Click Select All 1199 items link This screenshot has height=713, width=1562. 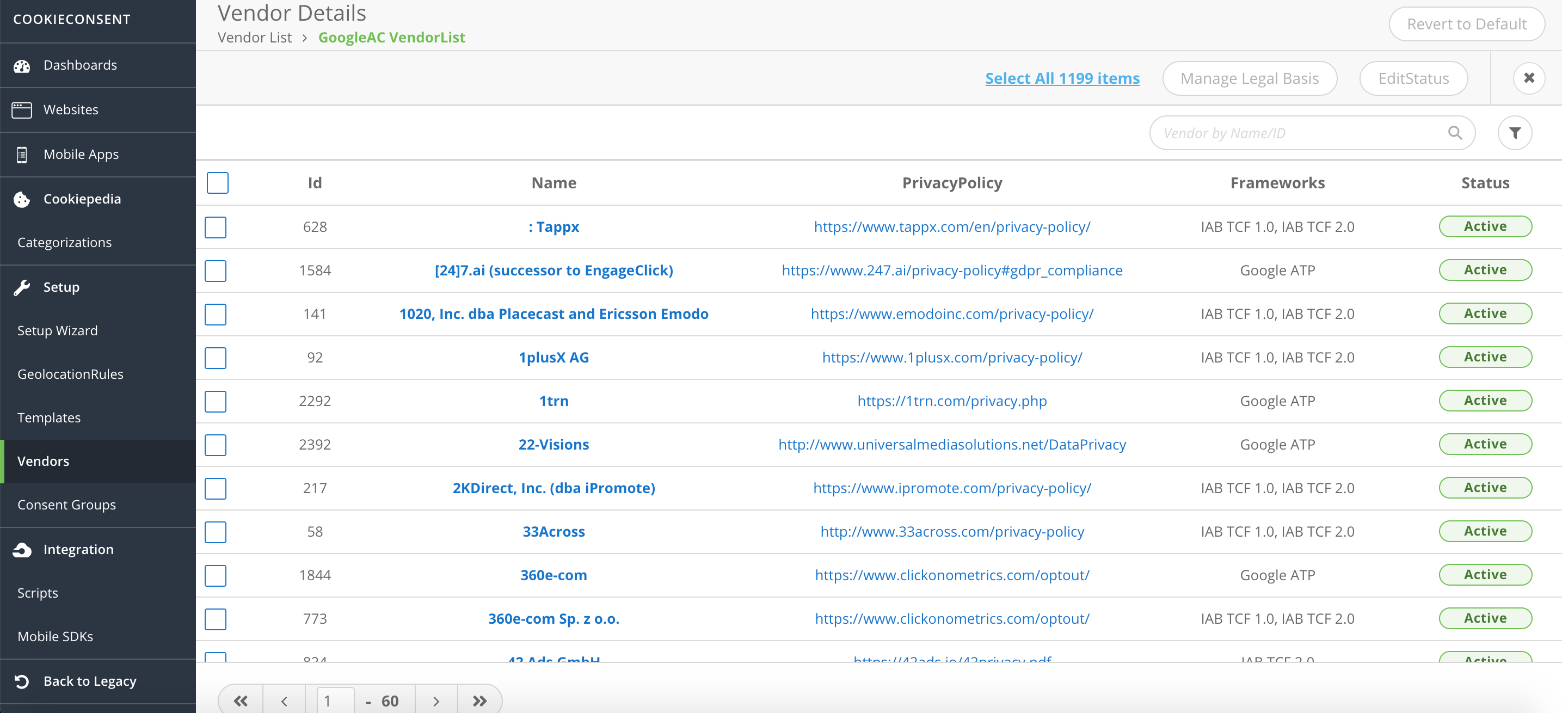(1062, 78)
